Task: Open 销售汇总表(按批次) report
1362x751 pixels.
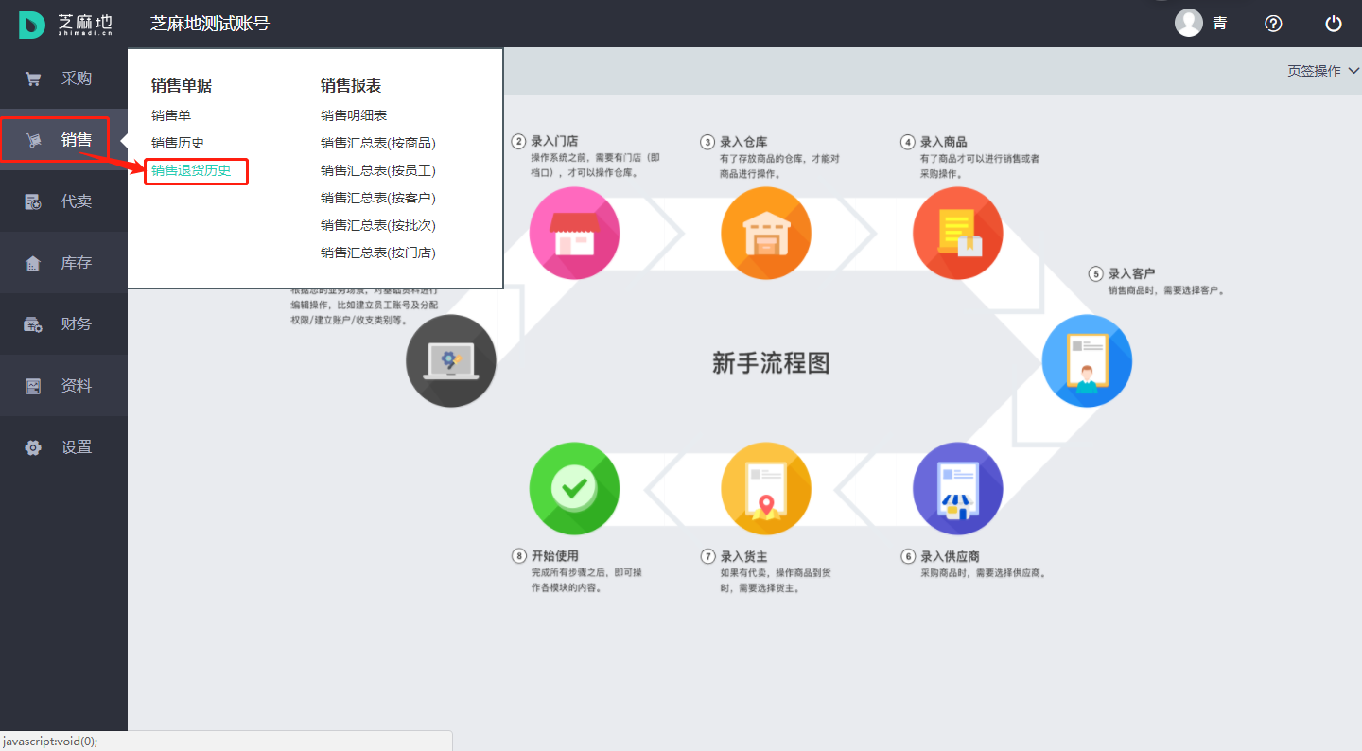Action: (x=378, y=225)
